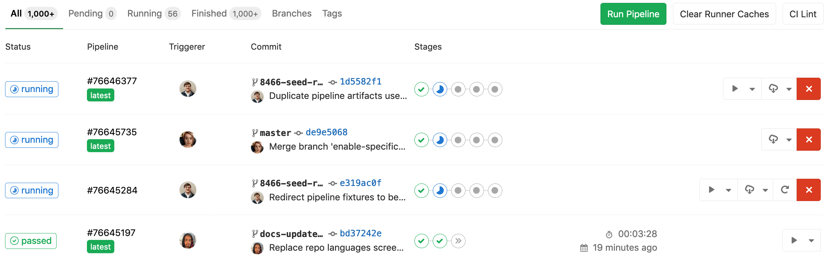Open manual jobs dropdown on pipeline #76646377
The width and height of the screenshot is (828, 264).
[752, 89]
